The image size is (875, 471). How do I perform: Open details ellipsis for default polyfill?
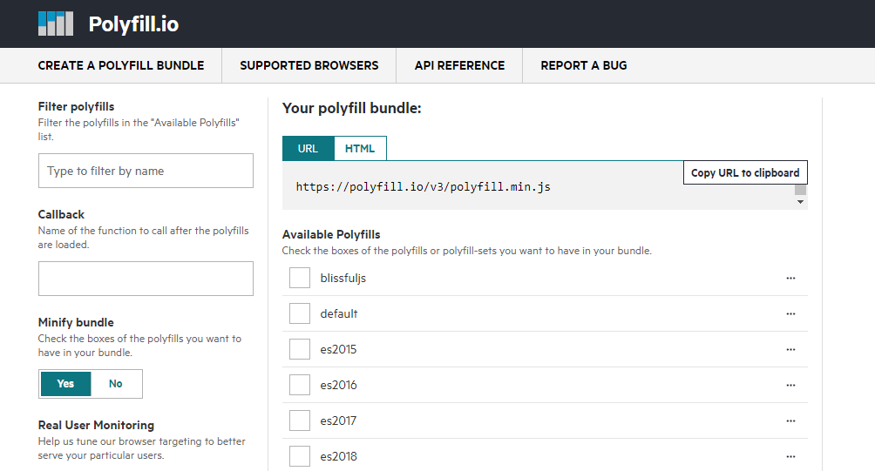(790, 313)
